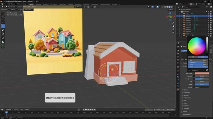Select the Select Box tool in toolbar
The image size is (213, 119).
(3, 14)
